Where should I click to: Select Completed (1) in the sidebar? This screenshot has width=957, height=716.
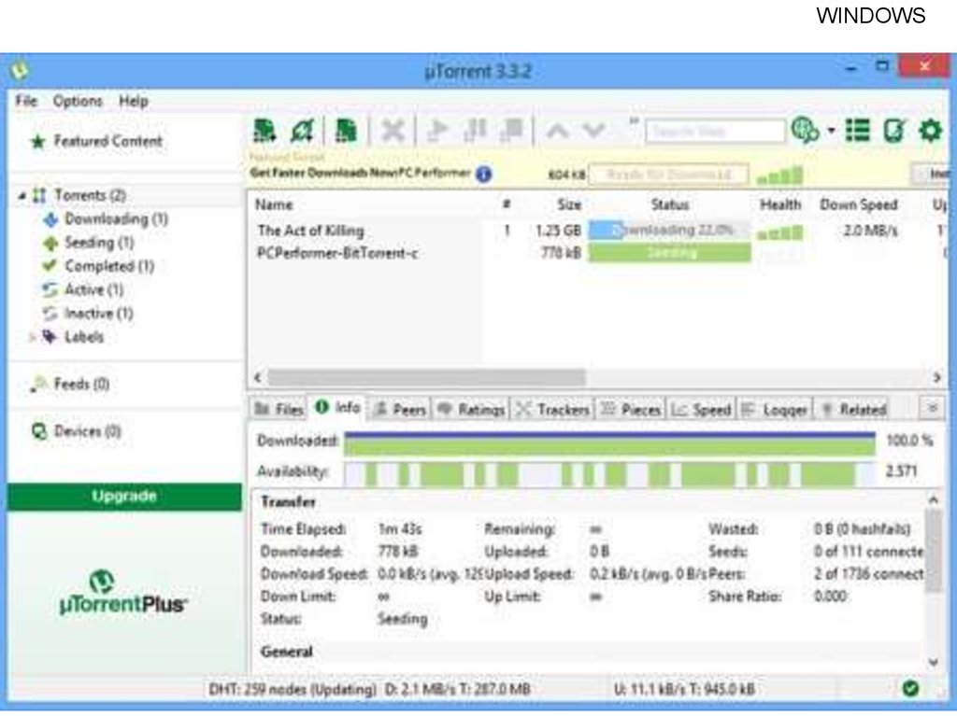(x=109, y=267)
